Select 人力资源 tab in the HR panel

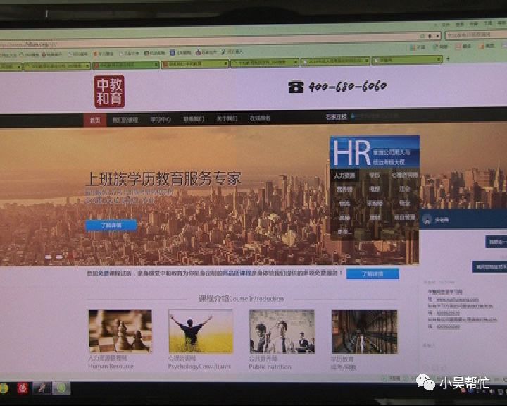pyautogui.click(x=344, y=176)
